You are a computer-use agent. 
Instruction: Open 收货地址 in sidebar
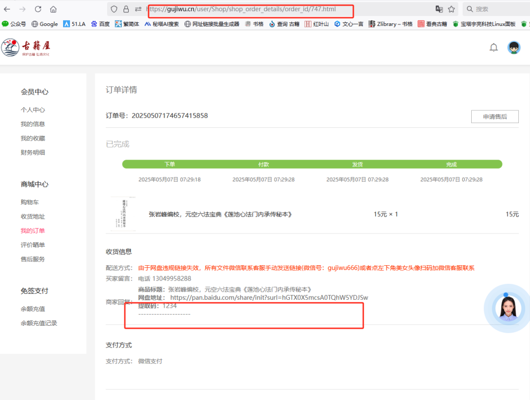click(33, 216)
